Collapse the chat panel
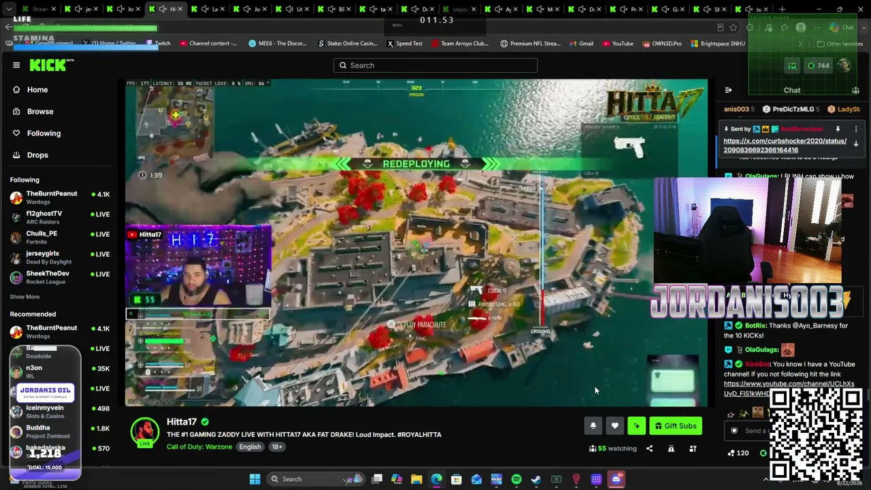The image size is (871, 490). (x=728, y=90)
